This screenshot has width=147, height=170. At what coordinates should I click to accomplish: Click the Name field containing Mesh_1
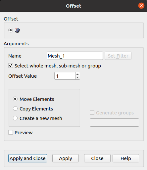75,56
